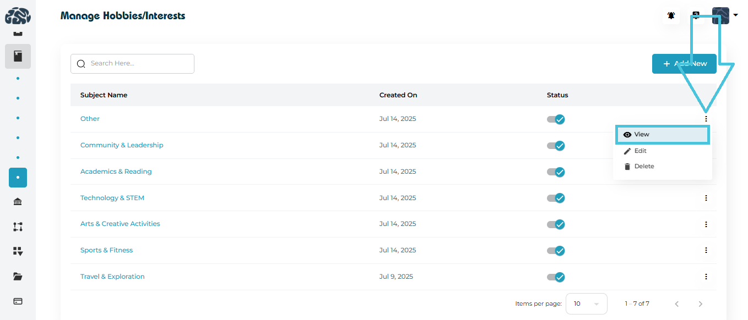
Task: Click the notification bell icon
Action: [671, 16]
